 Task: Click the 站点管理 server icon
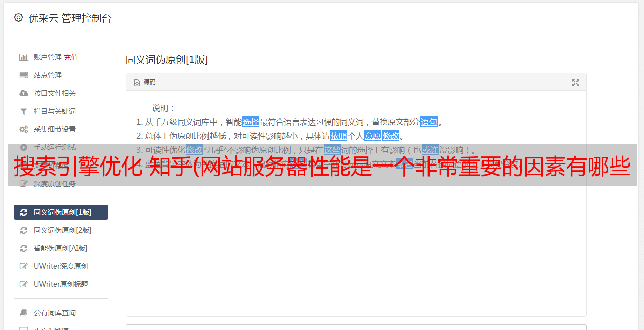tap(23, 75)
